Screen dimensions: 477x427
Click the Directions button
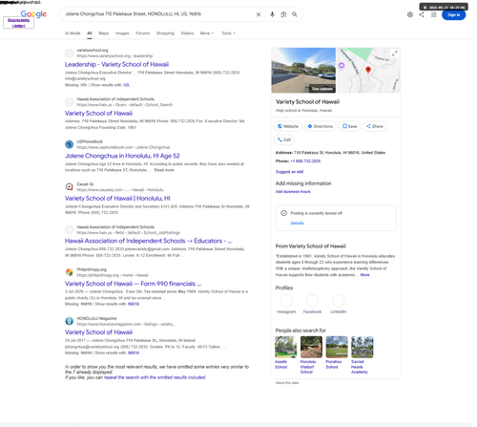coord(320,126)
